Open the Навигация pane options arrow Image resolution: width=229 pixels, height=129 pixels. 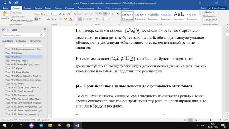pos(42,29)
